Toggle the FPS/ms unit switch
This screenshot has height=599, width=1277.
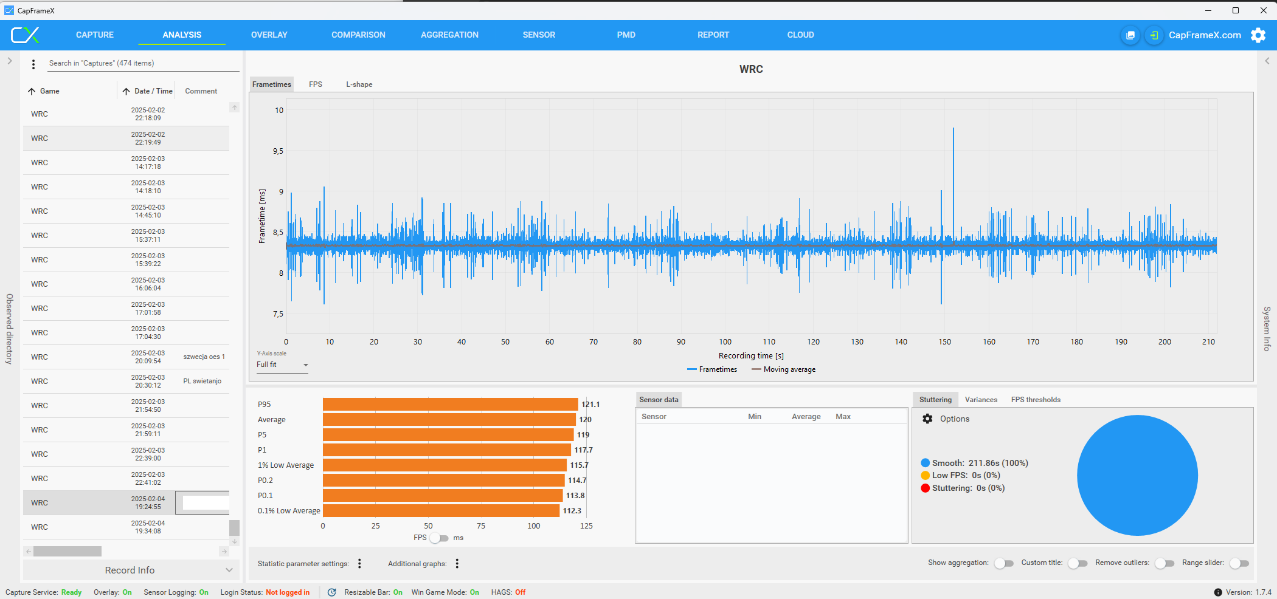tap(439, 538)
